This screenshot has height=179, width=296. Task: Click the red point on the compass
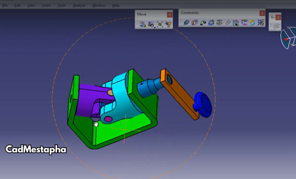286,39
